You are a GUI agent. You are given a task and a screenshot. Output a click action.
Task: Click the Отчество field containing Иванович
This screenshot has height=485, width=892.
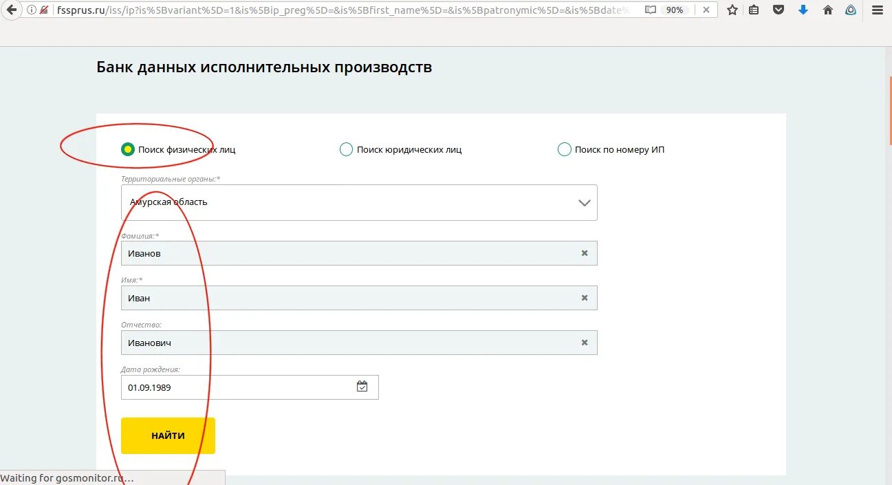pos(359,343)
